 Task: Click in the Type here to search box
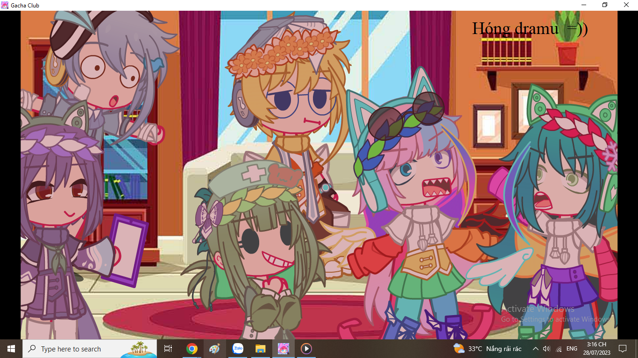pos(77,349)
